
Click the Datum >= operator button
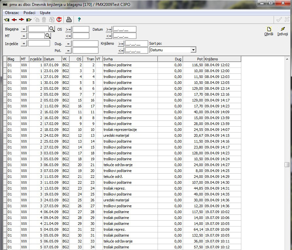(x=109, y=29)
